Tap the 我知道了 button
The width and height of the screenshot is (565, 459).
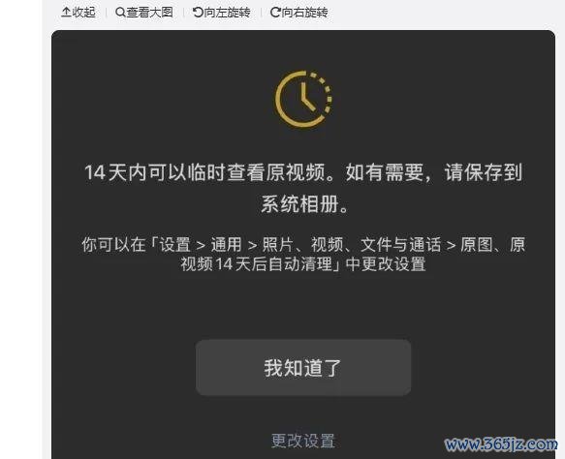click(303, 368)
